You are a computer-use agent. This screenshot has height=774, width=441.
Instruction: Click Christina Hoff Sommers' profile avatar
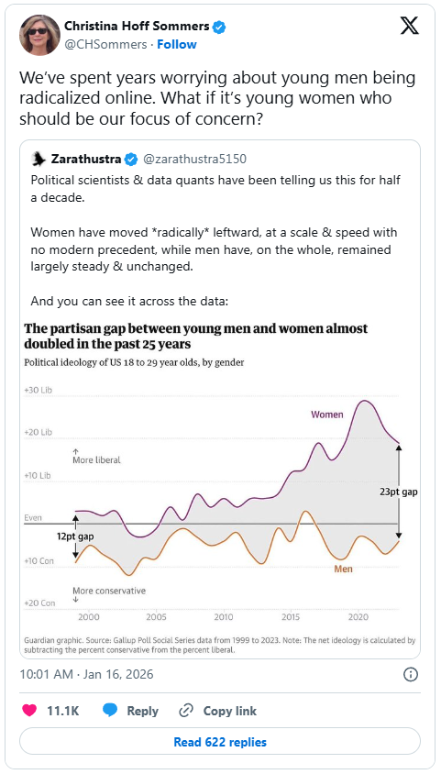(39, 35)
